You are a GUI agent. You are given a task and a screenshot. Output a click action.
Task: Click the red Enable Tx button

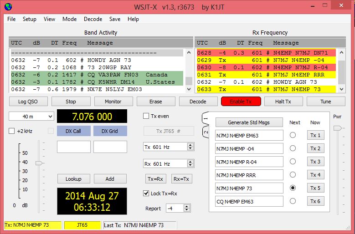click(x=241, y=102)
